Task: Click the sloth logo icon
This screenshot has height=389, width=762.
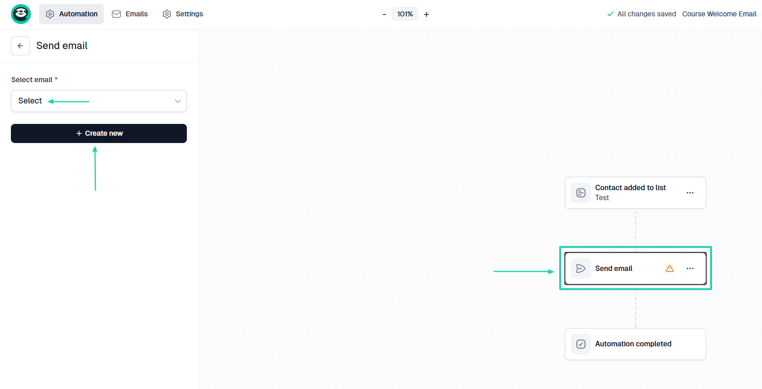Action: coord(21,14)
